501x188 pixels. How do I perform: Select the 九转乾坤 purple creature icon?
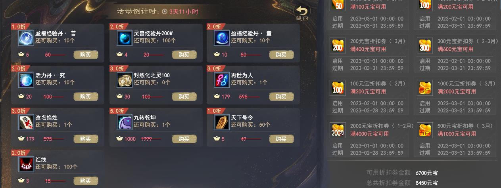[124, 122]
